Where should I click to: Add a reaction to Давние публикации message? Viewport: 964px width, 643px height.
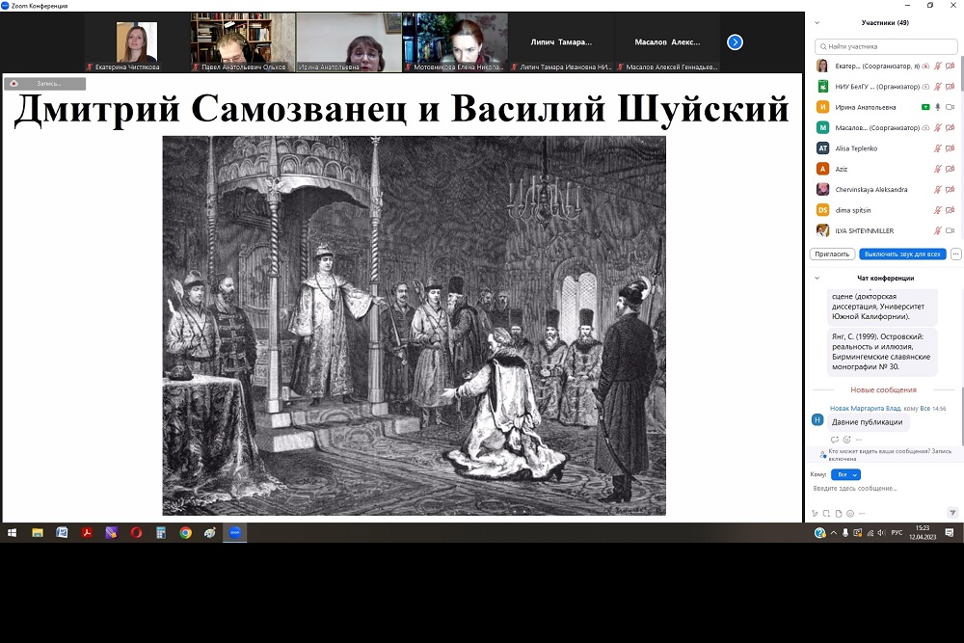[x=846, y=440]
